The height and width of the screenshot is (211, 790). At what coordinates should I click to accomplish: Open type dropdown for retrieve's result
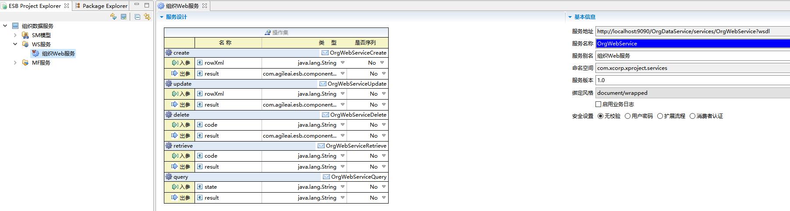coord(343,167)
